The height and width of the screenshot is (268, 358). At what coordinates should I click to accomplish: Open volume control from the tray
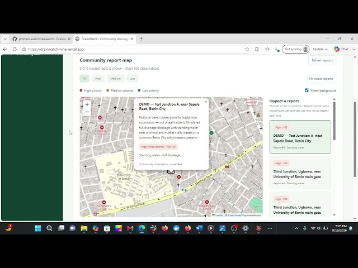coord(319,228)
